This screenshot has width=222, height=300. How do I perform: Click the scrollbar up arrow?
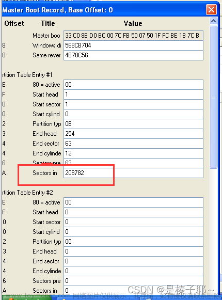(x=213, y=21)
